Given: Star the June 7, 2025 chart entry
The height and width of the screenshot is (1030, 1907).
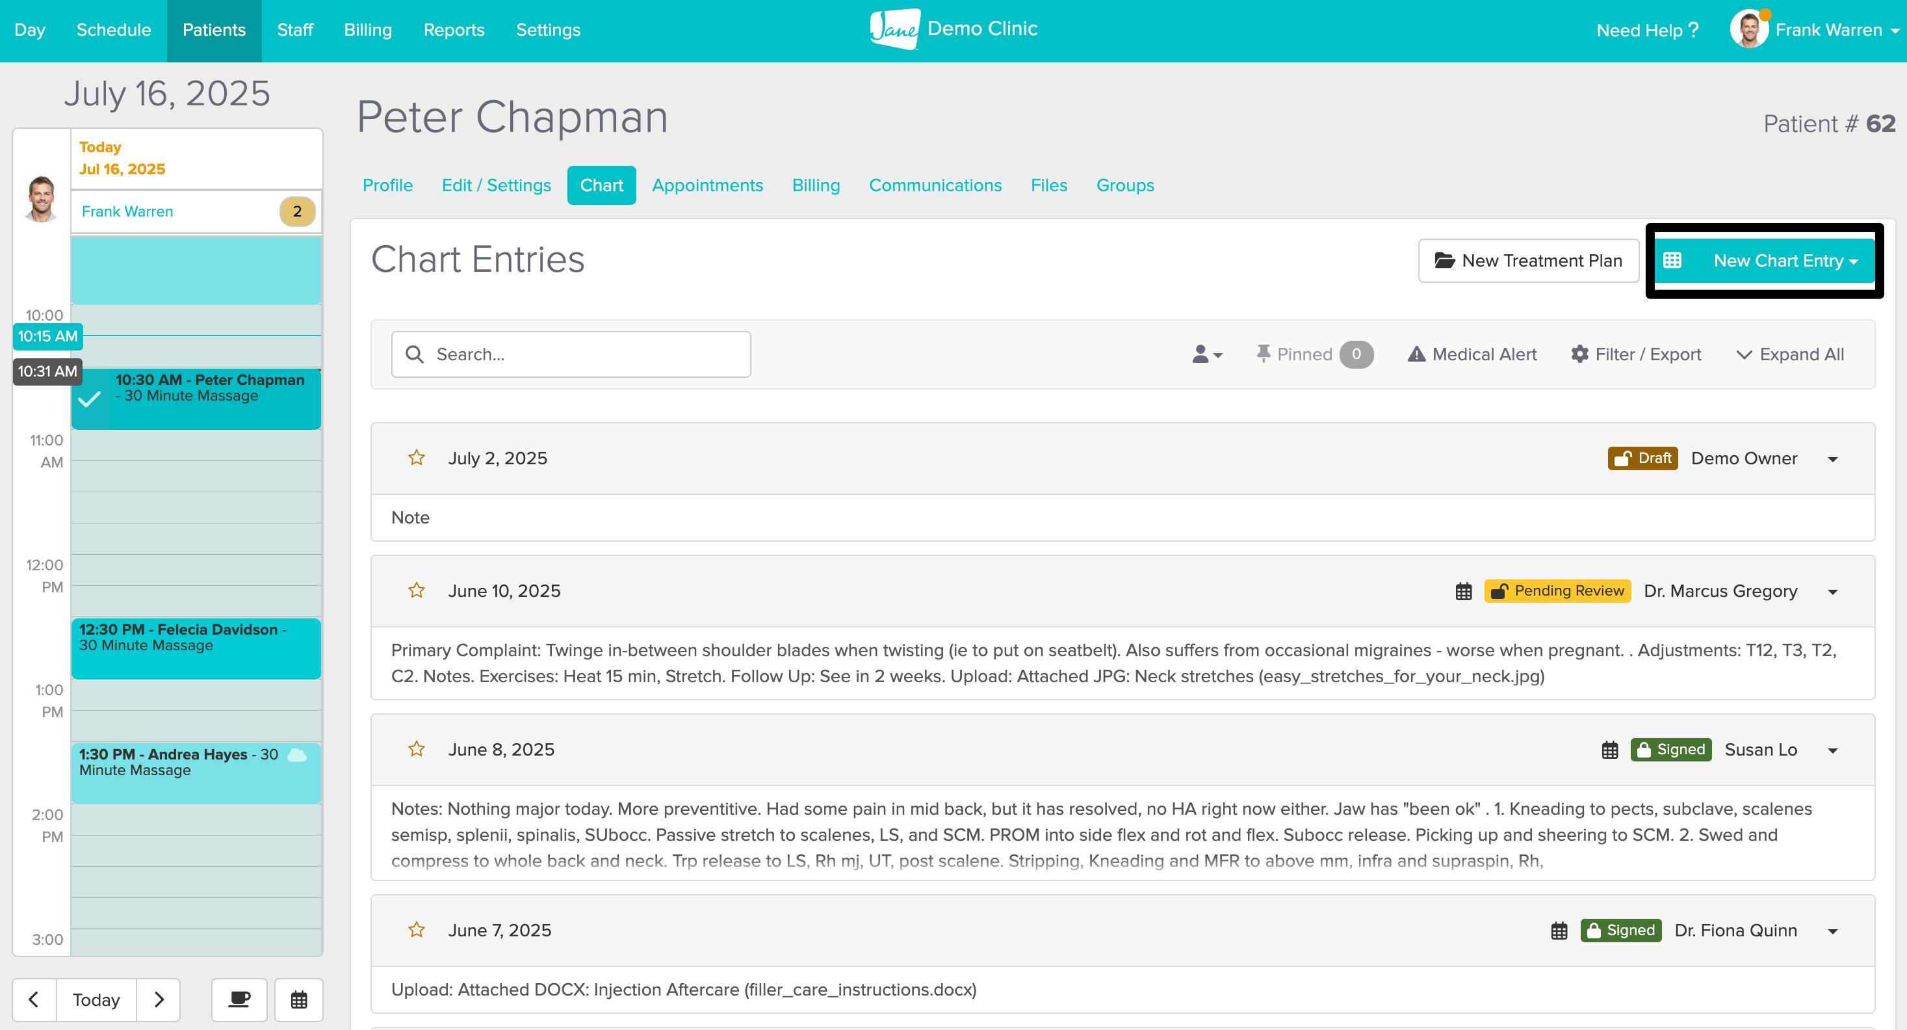Looking at the screenshot, I should [x=417, y=929].
